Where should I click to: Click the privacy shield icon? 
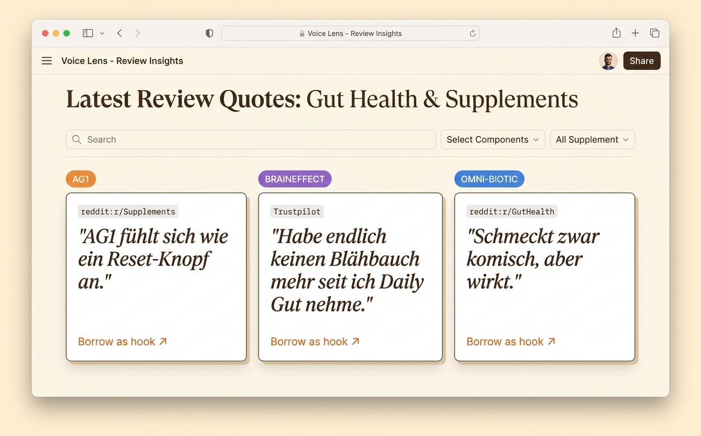pyautogui.click(x=209, y=33)
